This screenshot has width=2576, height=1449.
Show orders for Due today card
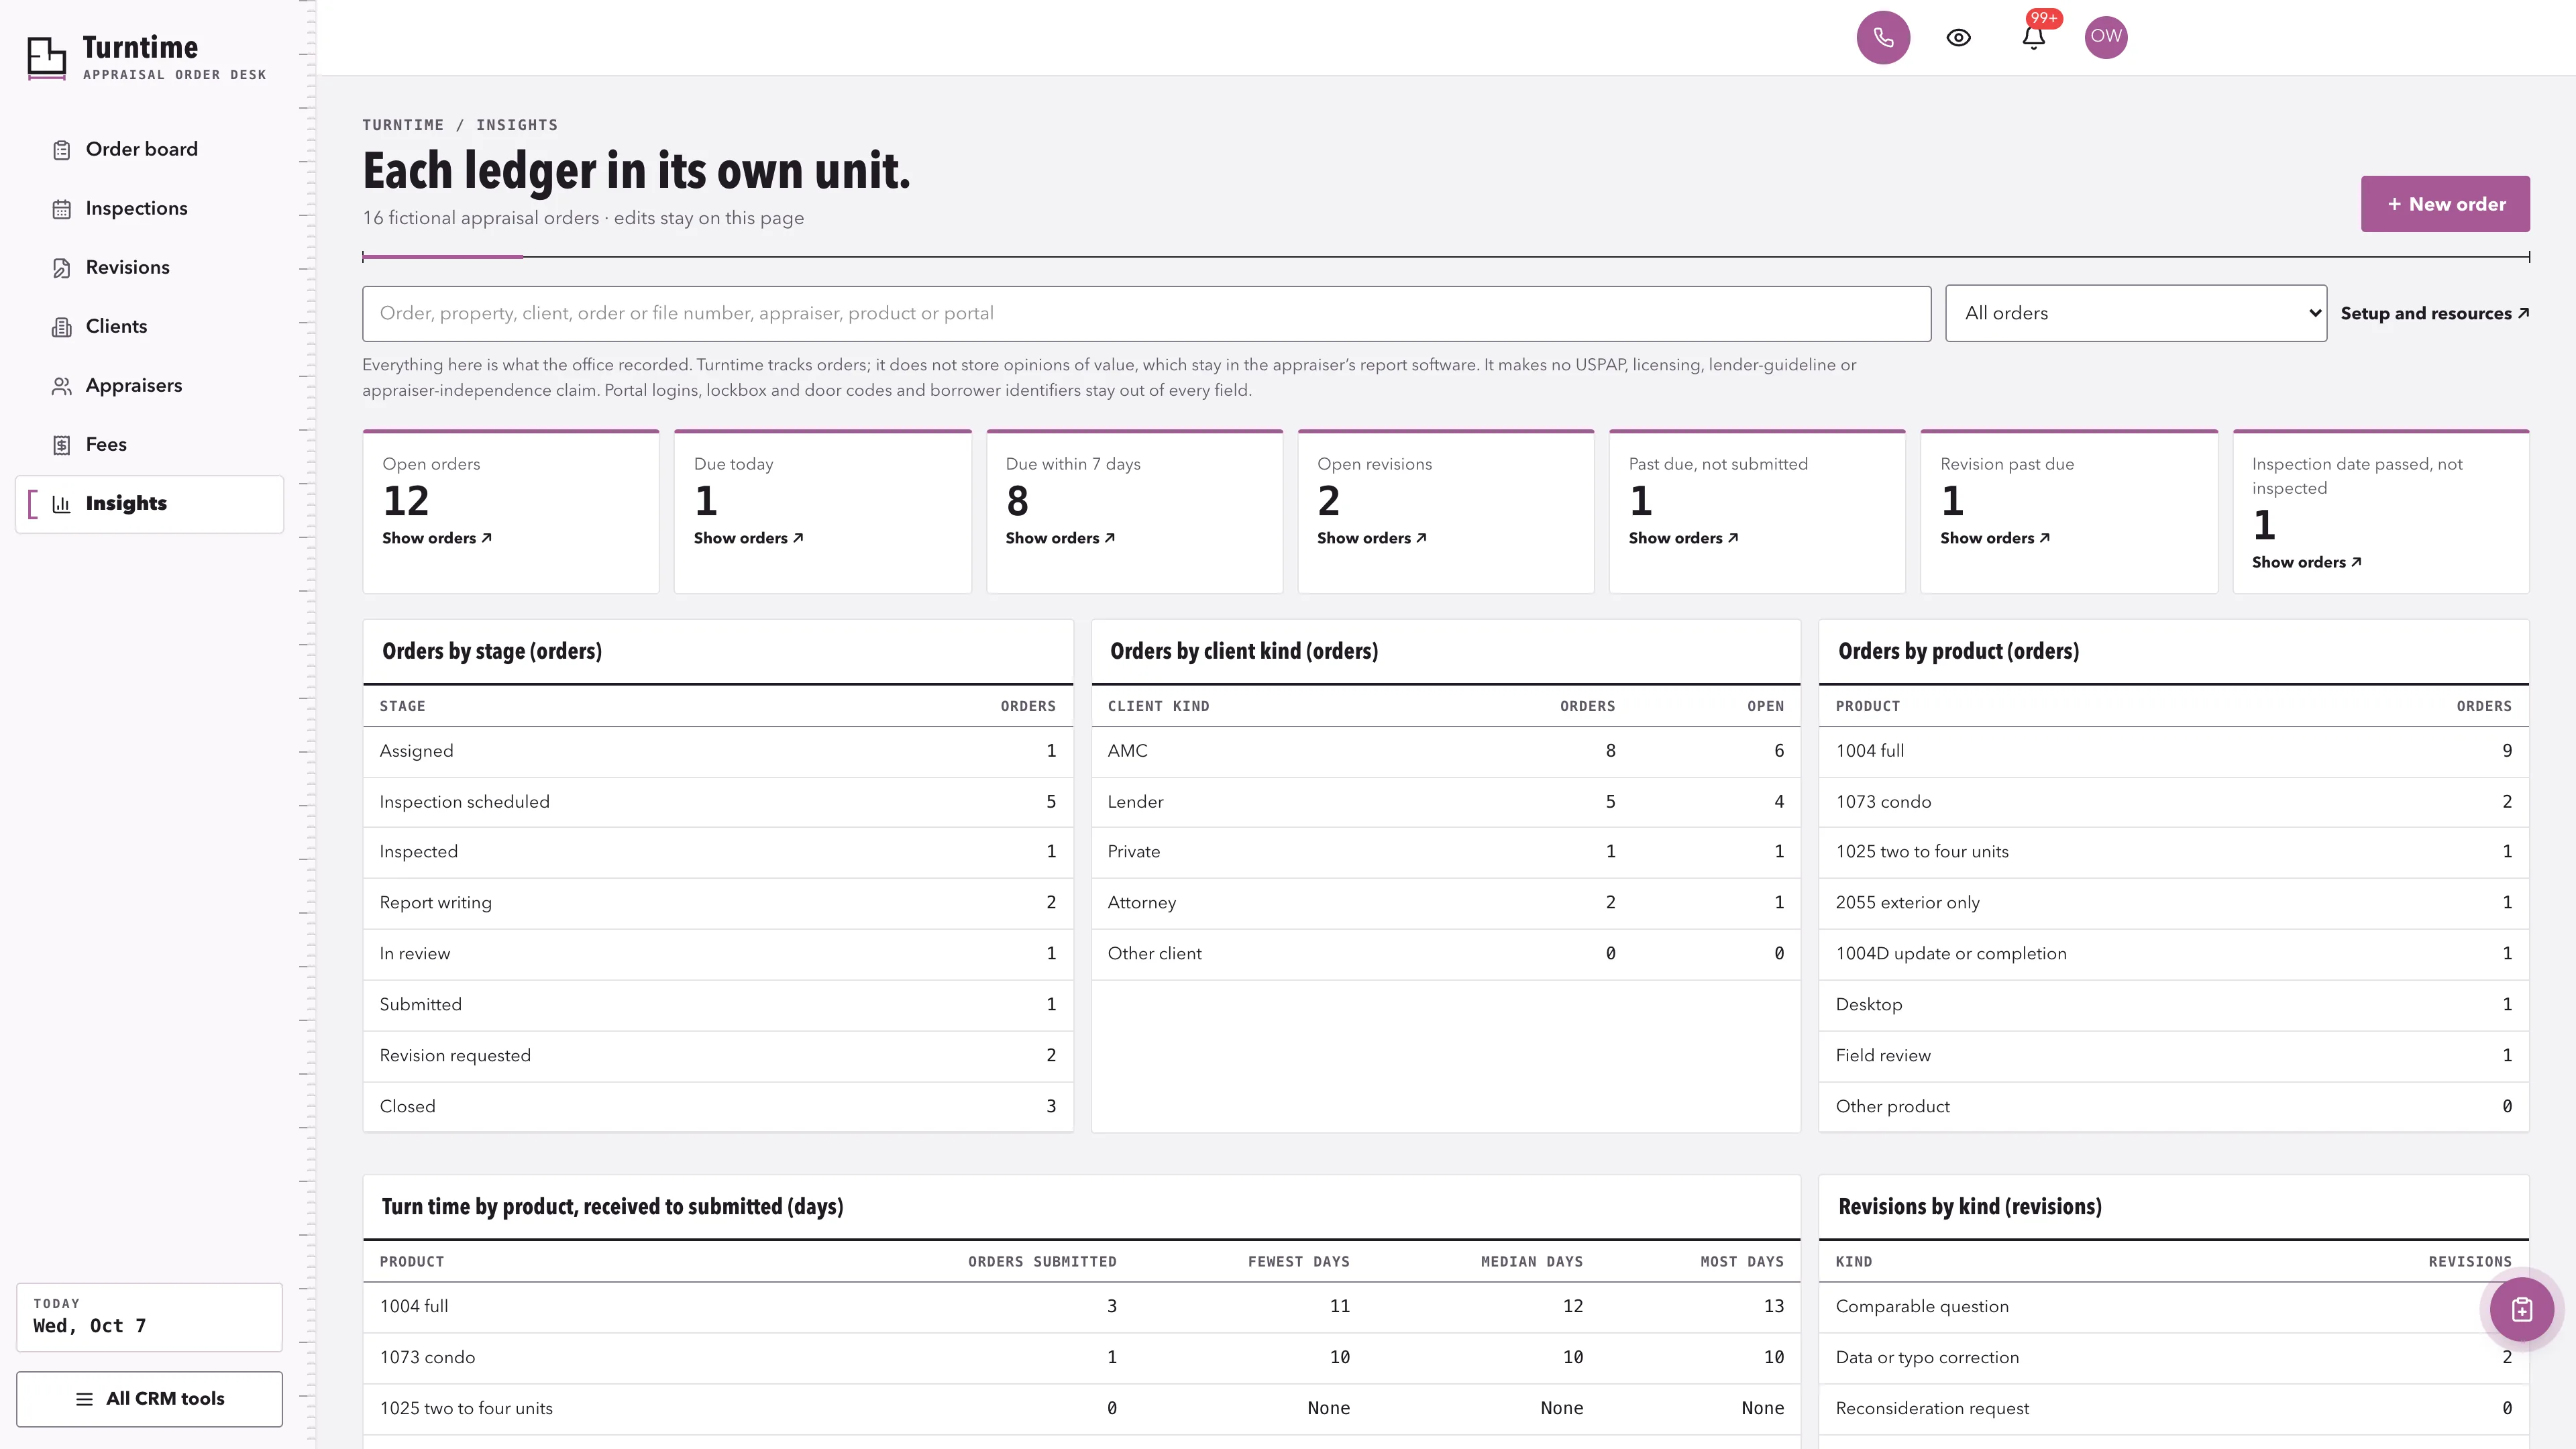tap(749, 538)
